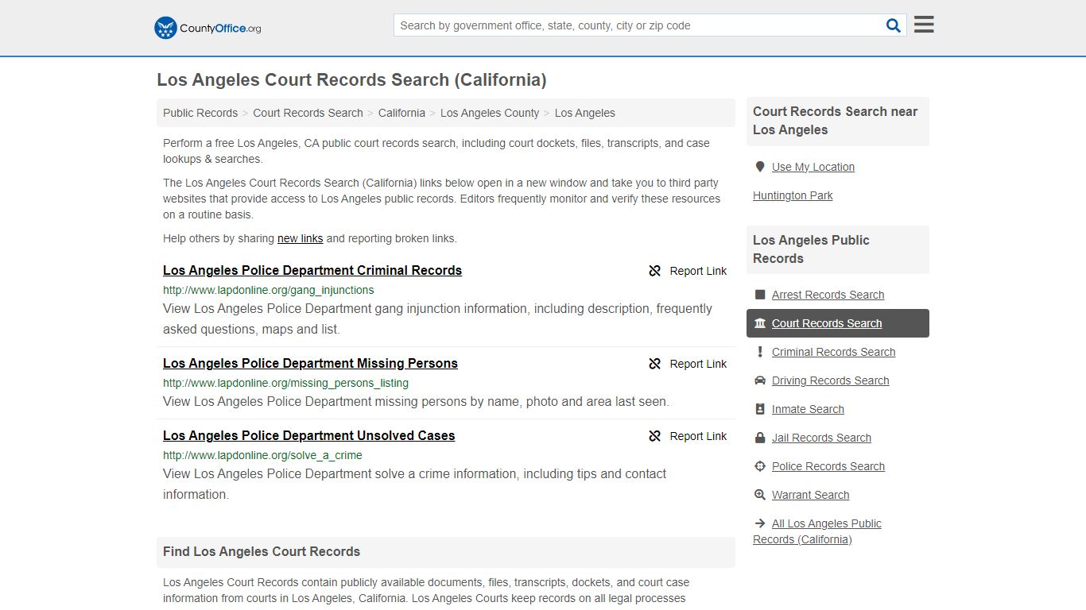Visit lapdonline.org/solve_a_crime URL
1086x610 pixels.
pyautogui.click(x=262, y=455)
